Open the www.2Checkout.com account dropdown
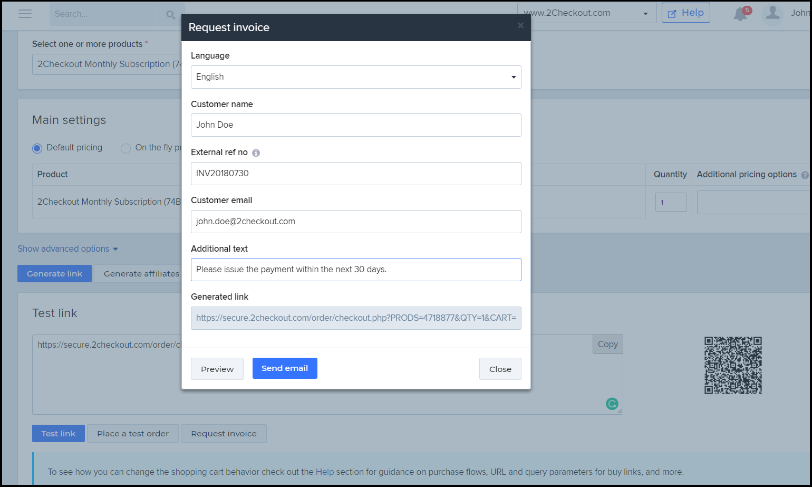 tap(587, 13)
